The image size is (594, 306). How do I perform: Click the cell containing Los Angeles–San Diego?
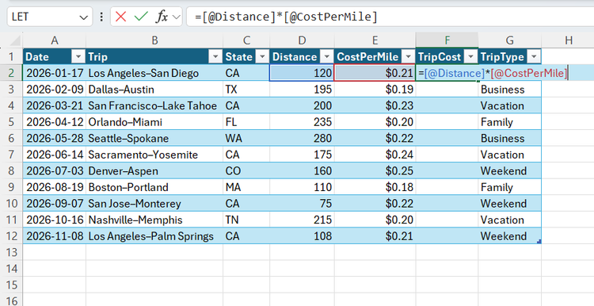[x=154, y=73]
